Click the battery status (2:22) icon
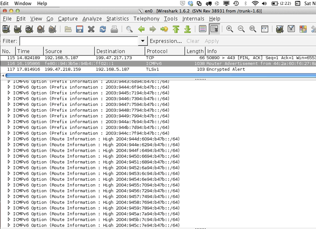Viewport: 316px width, 229px height. pyautogui.click(x=281, y=3)
